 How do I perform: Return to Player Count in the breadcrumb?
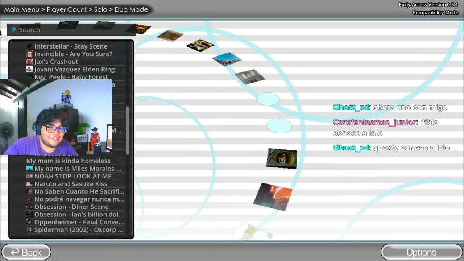pos(67,9)
